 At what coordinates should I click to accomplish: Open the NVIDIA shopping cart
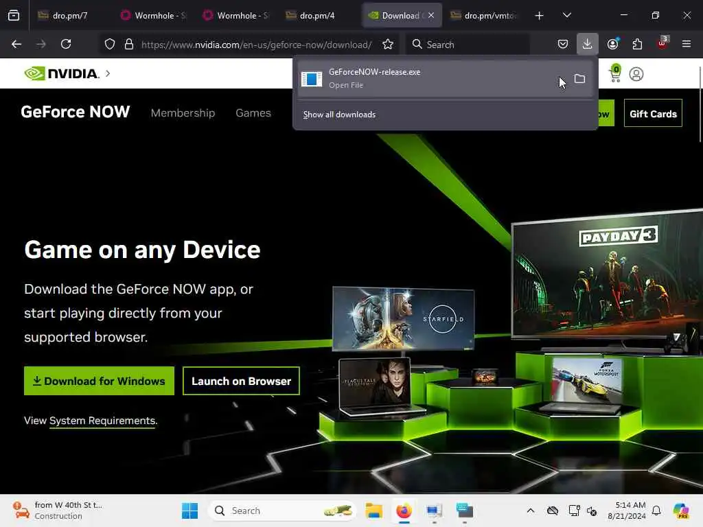point(615,73)
